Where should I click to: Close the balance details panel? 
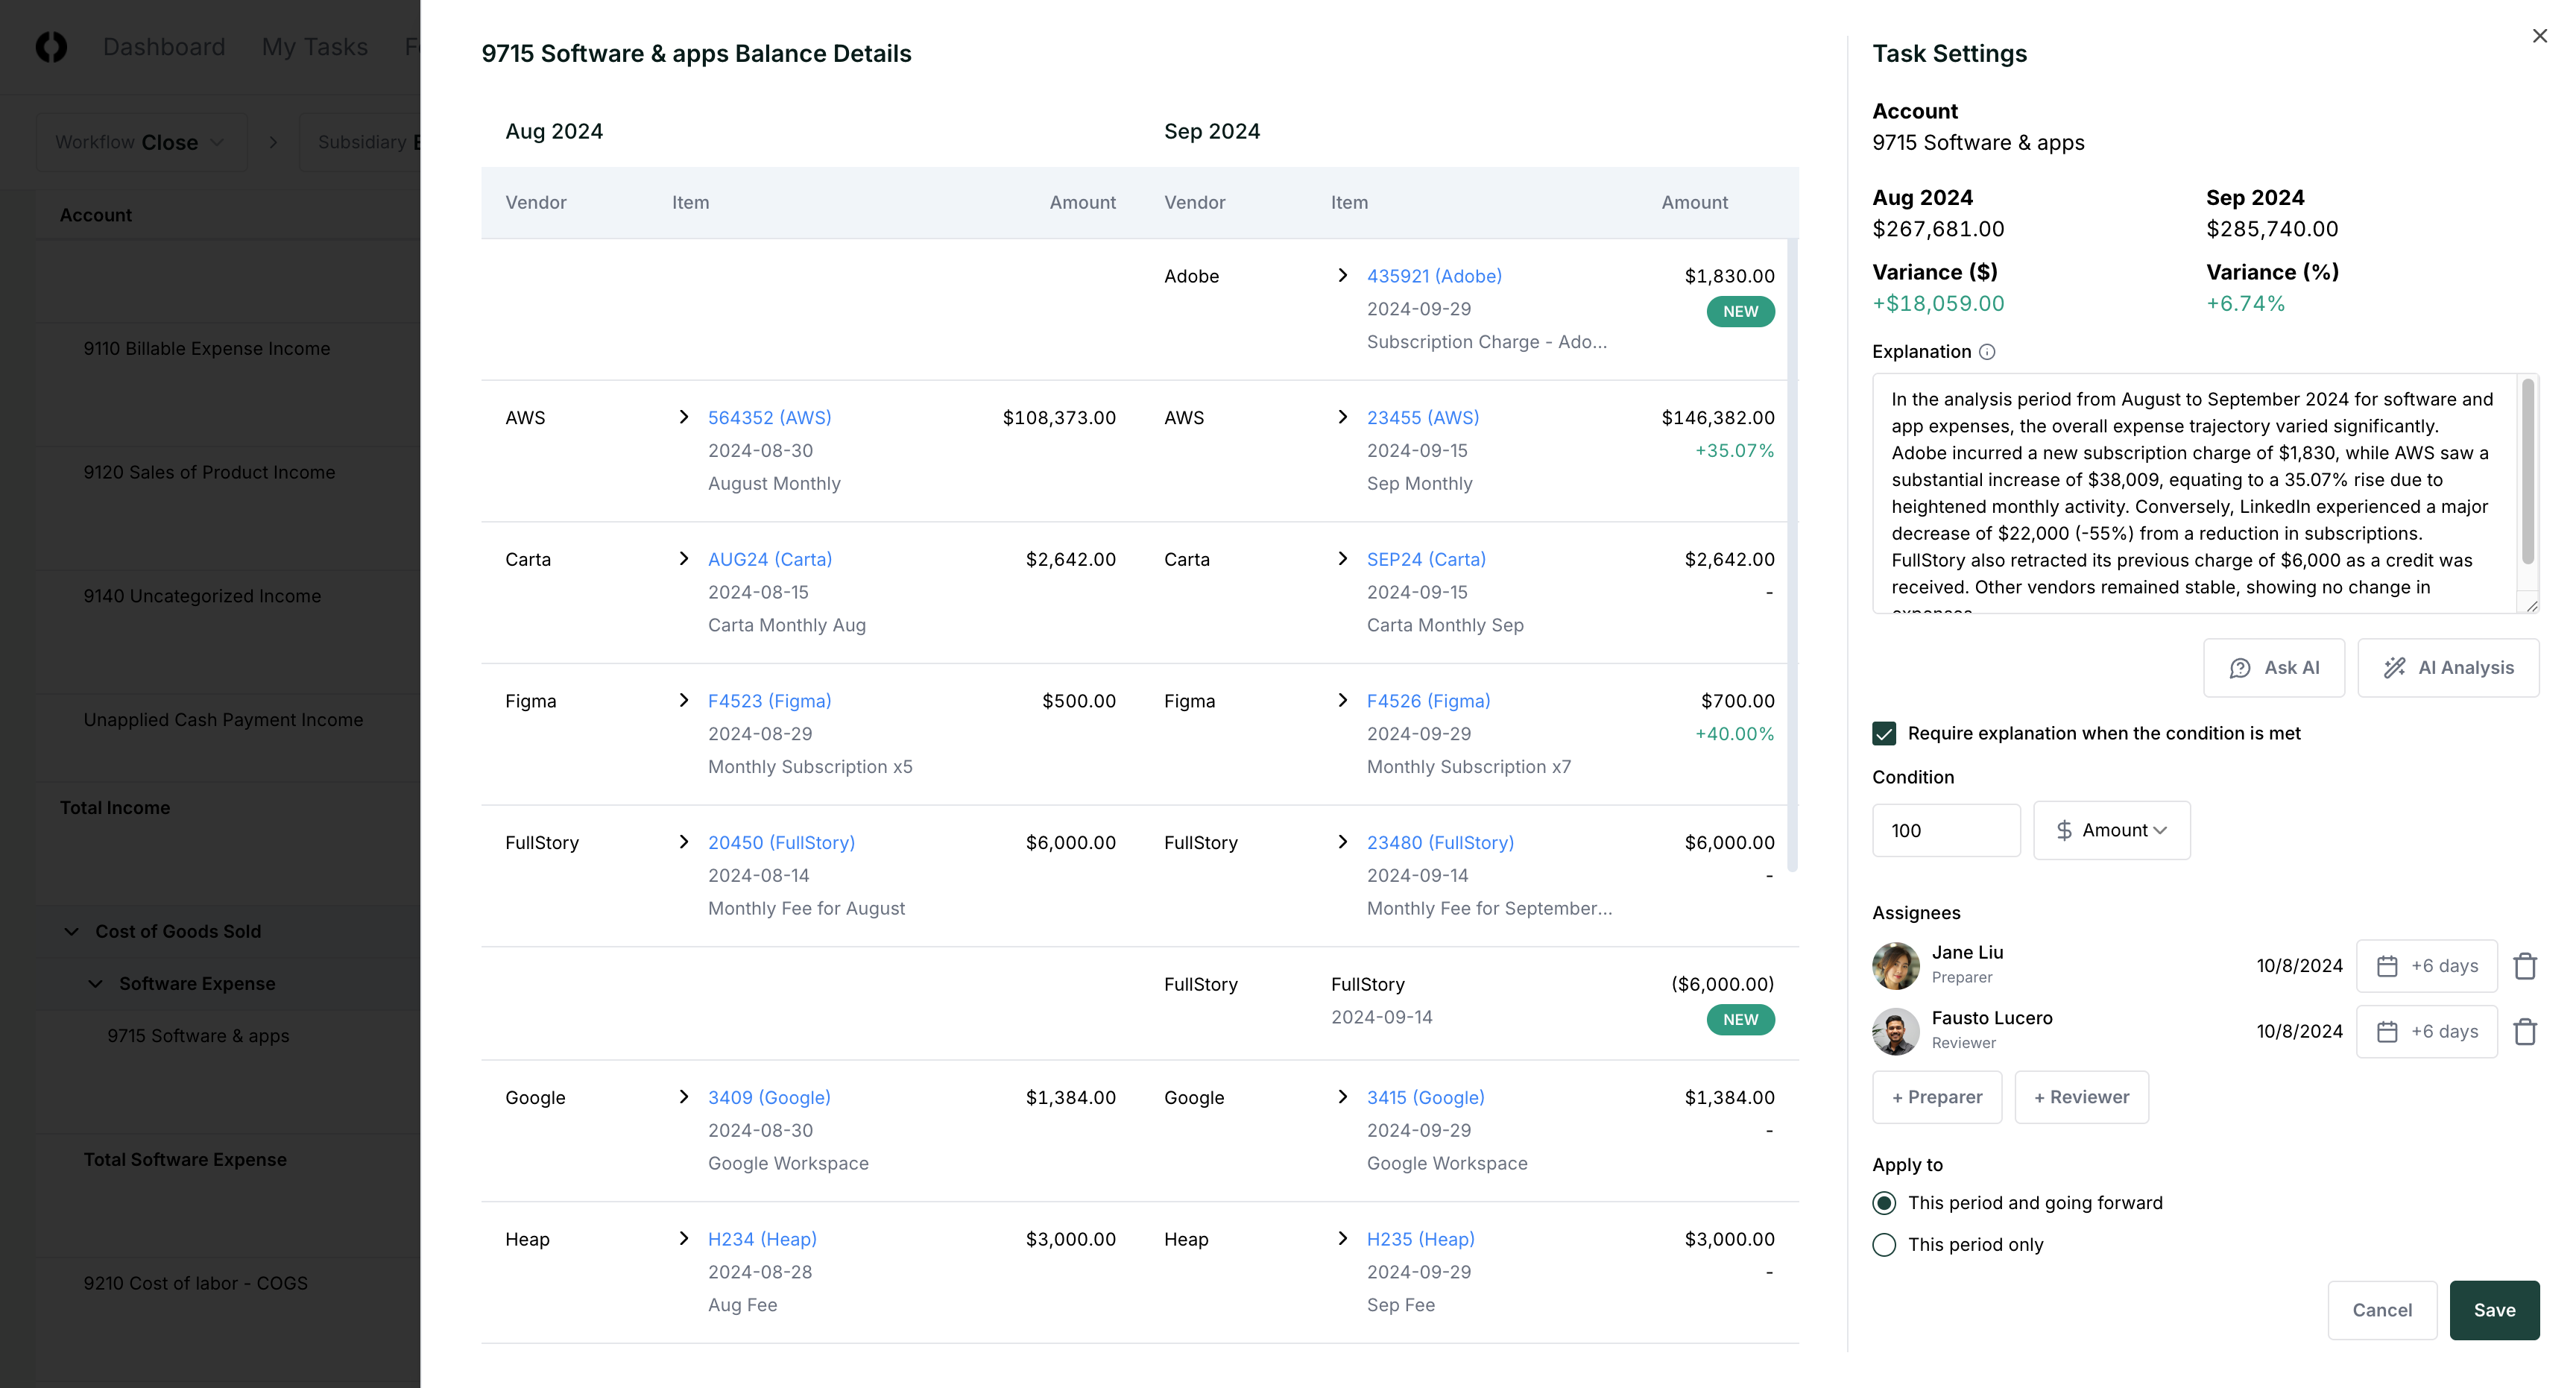2539,36
